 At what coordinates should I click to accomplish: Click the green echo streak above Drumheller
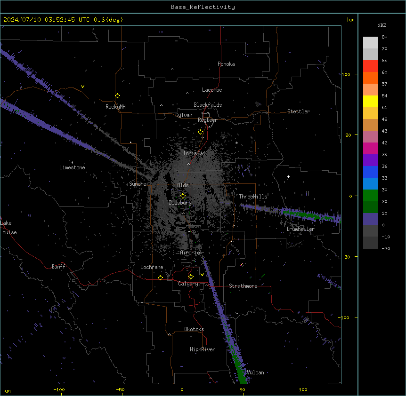tap(307, 214)
